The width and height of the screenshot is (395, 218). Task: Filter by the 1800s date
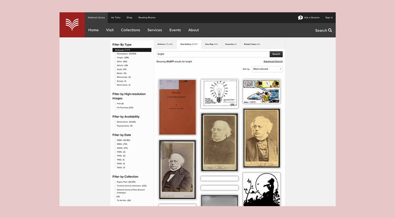click(x=122, y=144)
